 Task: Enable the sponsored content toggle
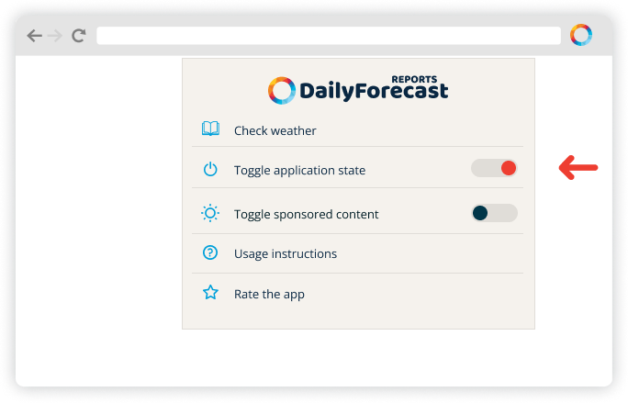[494, 213]
